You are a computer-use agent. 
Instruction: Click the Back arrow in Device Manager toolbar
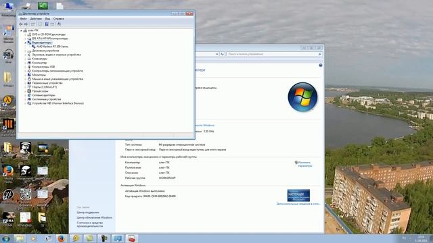tap(21, 24)
